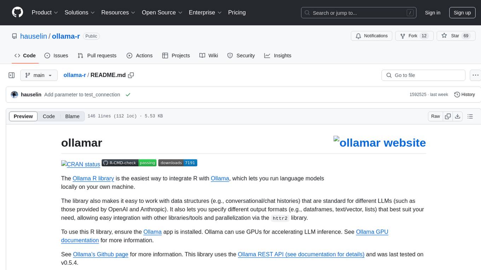The image size is (481, 270).
Task: Select the Blame view
Action: pos(73,116)
